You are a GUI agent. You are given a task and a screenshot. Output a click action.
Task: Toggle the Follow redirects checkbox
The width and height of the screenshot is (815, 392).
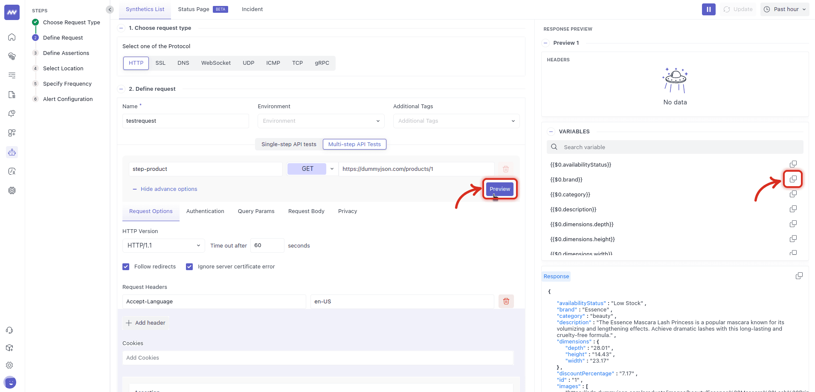pos(126,267)
